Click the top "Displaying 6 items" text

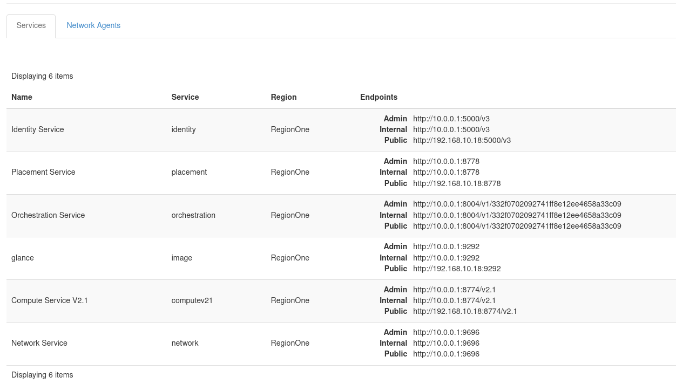tap(42, 76)
